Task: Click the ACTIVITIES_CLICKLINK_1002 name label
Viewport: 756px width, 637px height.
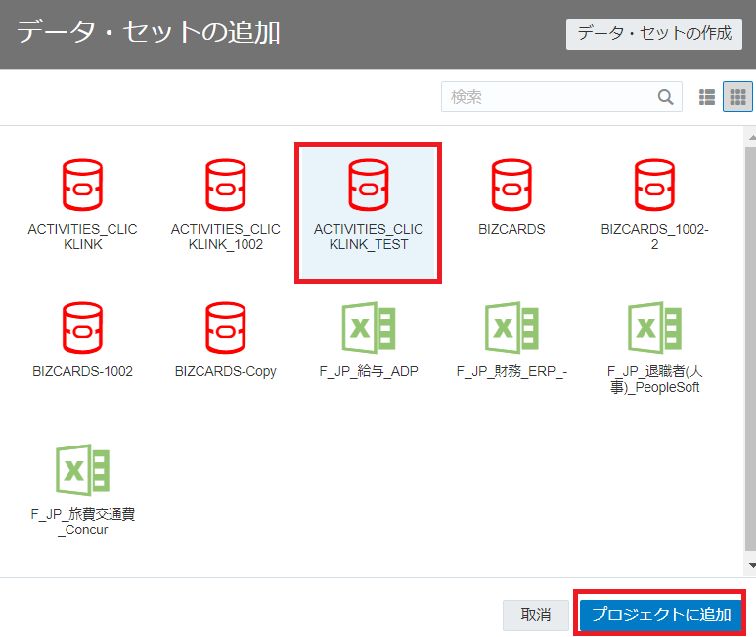Action: (226, 236)
